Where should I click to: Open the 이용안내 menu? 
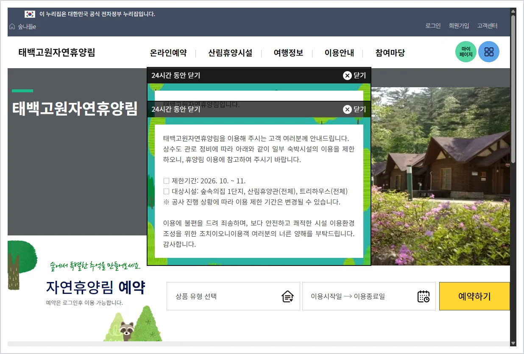click(x=339, y=53)
